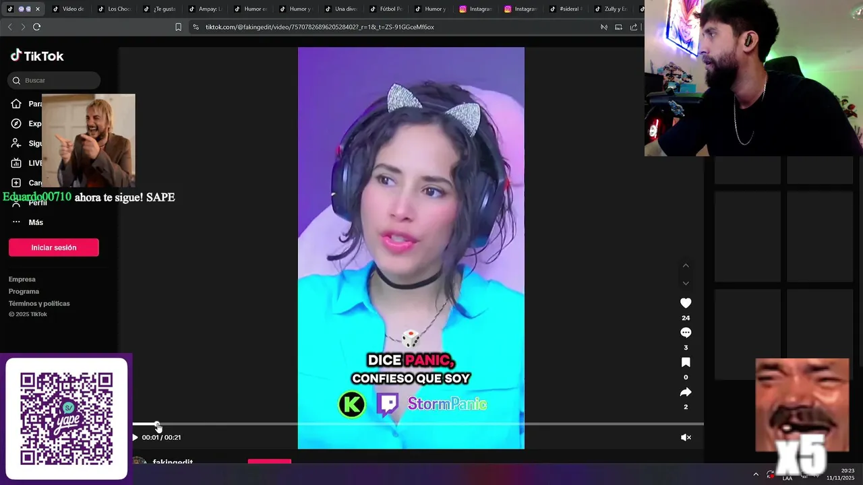This screenshot has width=863, height=485.
Task: Switch to the #sideral tab
Action: point(566,9)
